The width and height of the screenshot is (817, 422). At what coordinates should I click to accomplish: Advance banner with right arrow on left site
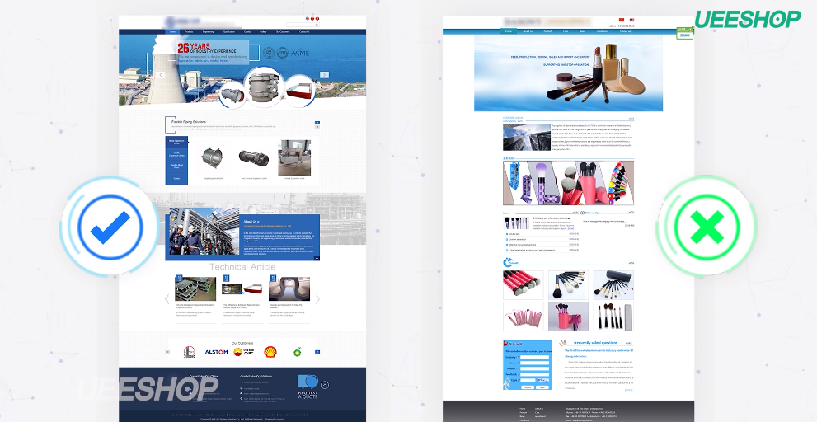pyautogui.click(x=325, y=75)
